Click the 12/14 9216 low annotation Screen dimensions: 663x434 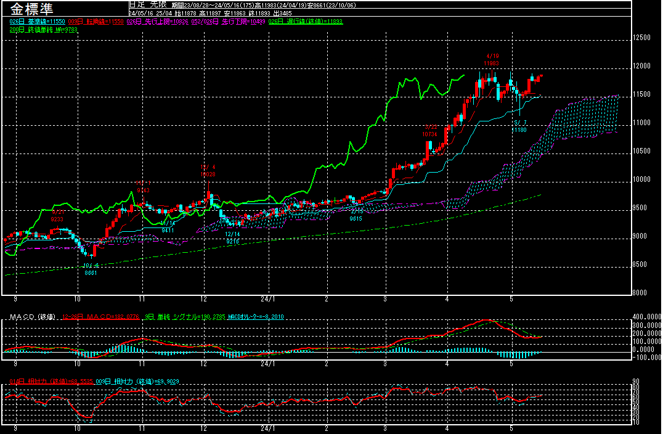(x=232, y=238)
